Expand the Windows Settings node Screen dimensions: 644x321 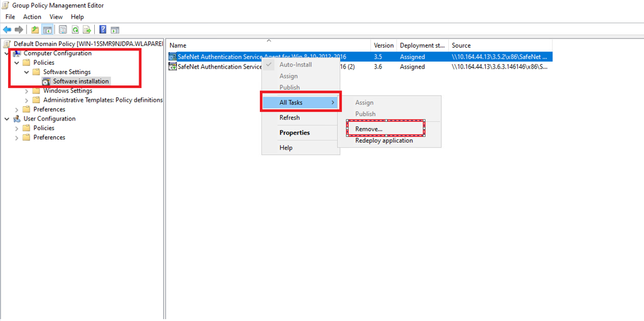26,91
